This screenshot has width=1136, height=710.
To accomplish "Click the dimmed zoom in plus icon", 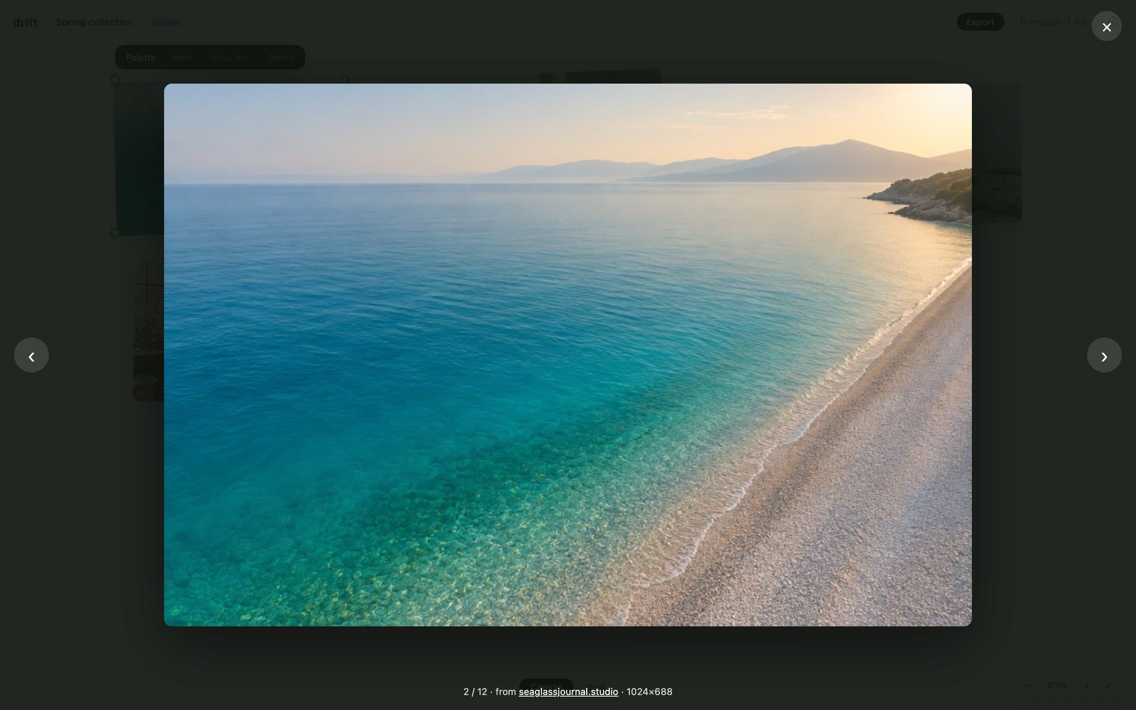I will [1086, 686].
